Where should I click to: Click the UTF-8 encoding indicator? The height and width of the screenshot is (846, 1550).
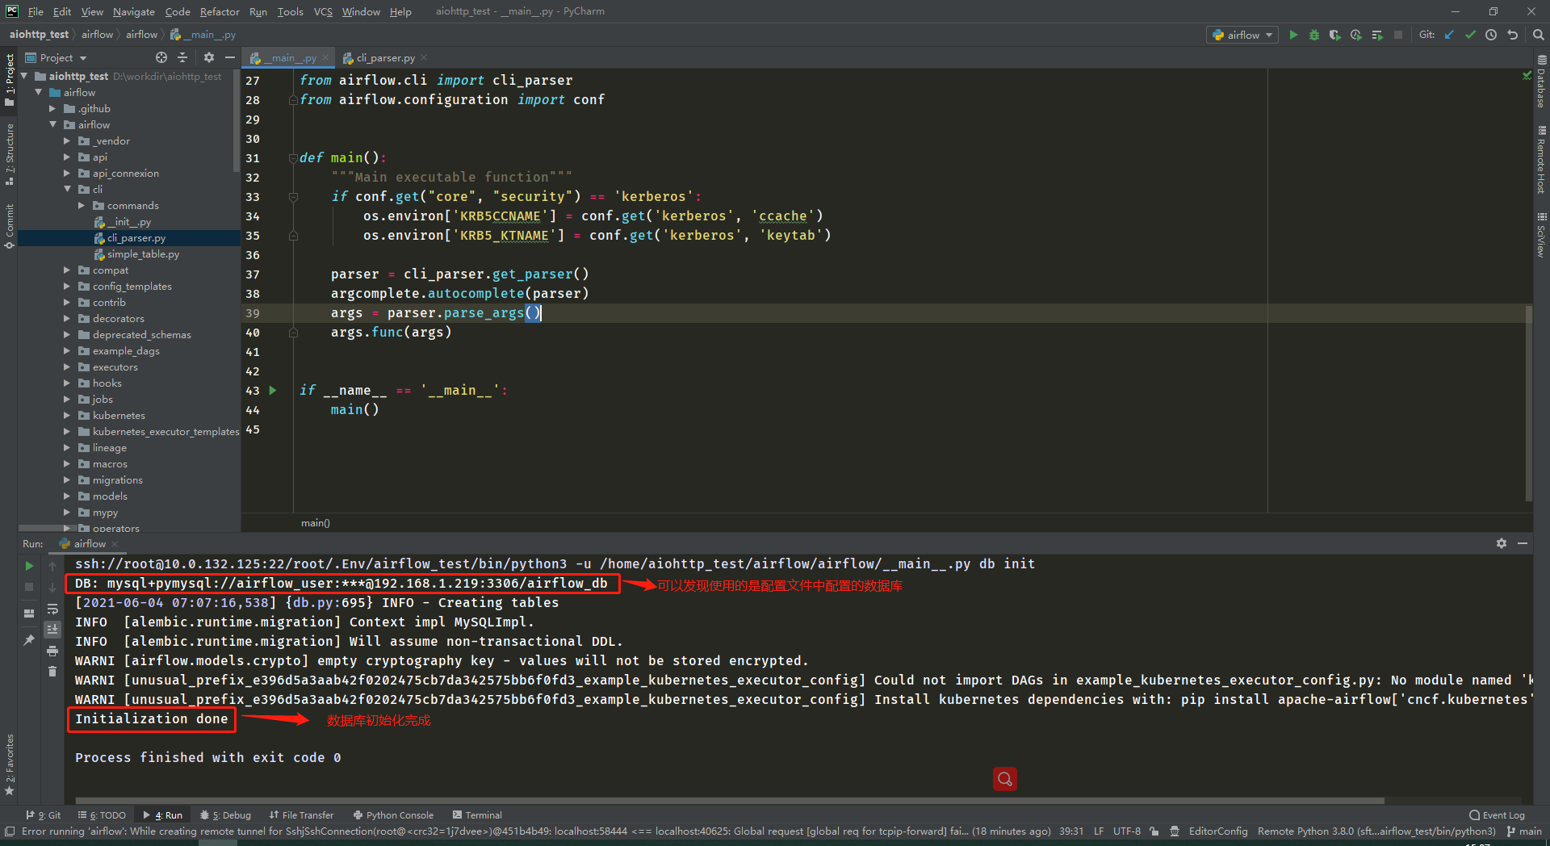(1126, 831)
